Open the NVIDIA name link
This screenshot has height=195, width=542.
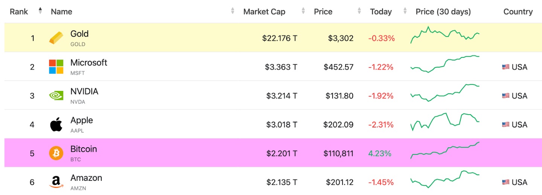click(x=84, y=92)
